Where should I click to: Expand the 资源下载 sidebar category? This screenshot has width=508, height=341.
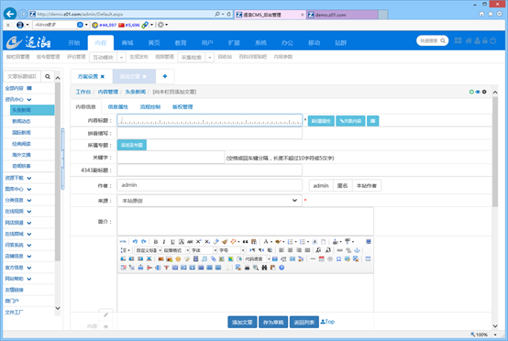pos(18,178)
